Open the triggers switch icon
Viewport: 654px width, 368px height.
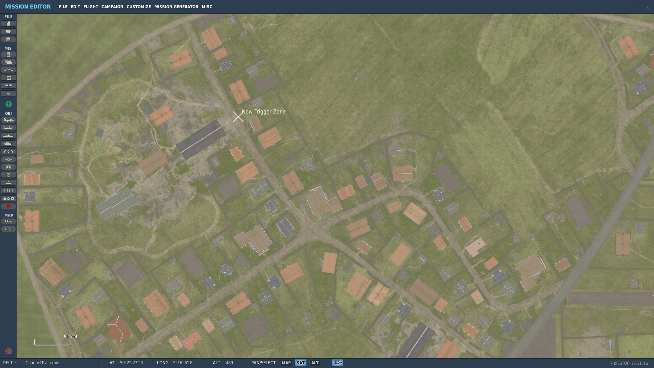click(x=9, y=70)
